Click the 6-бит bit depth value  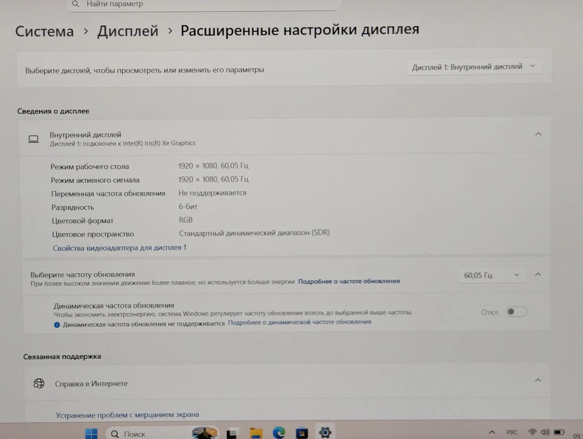coord(188,206)
